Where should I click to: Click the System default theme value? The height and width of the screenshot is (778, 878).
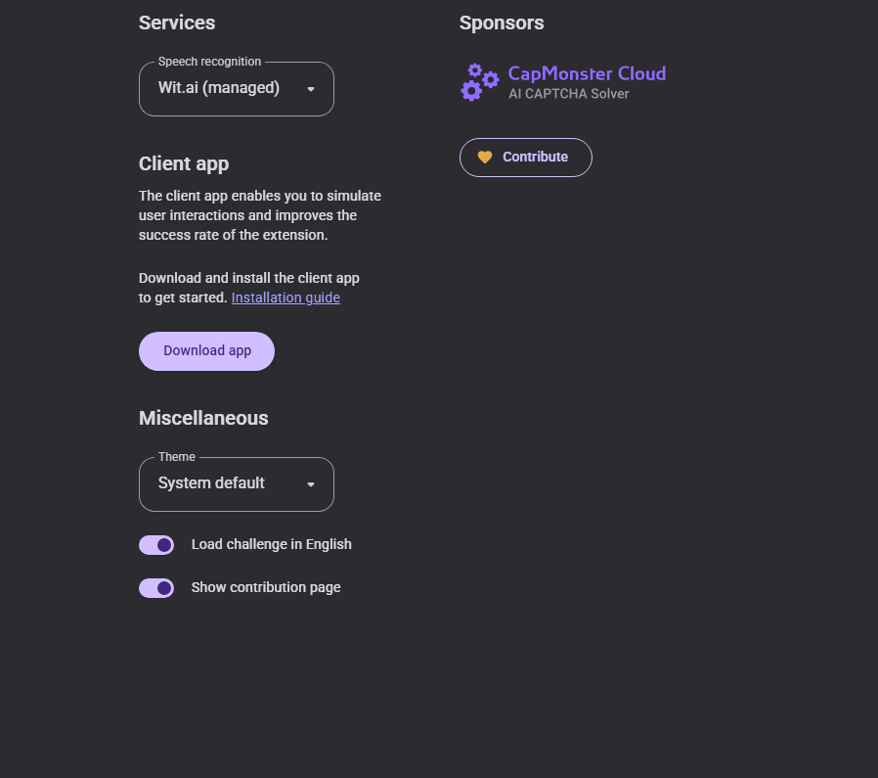(211, 483)
